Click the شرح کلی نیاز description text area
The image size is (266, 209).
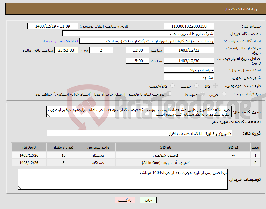[x=139, y=112]
